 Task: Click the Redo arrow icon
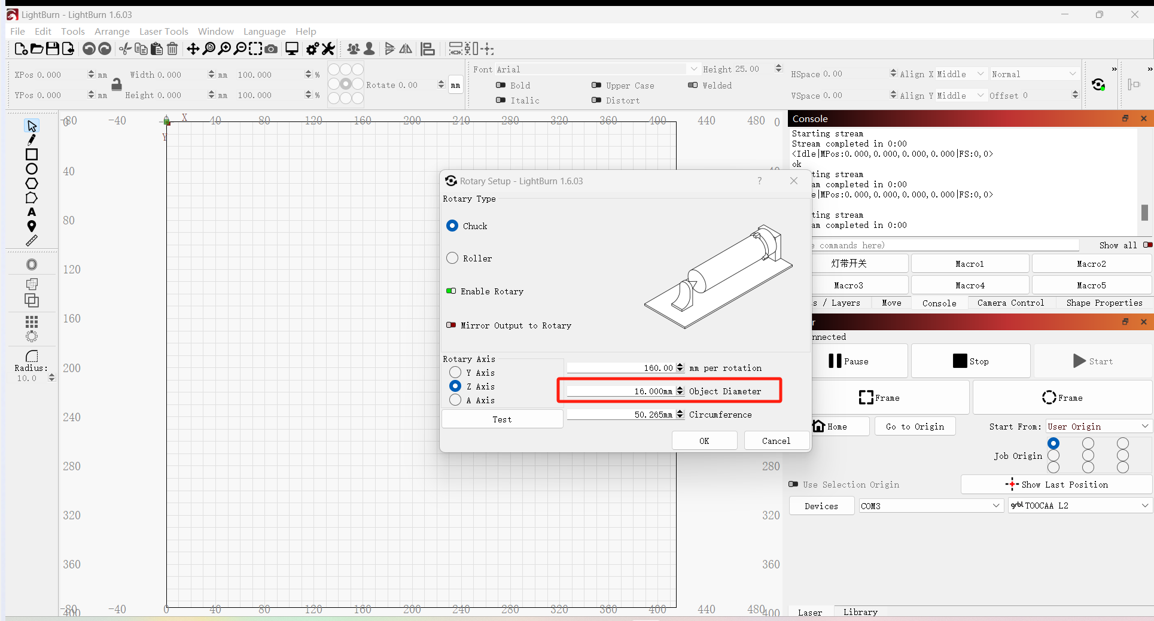(x=105, y=49)
